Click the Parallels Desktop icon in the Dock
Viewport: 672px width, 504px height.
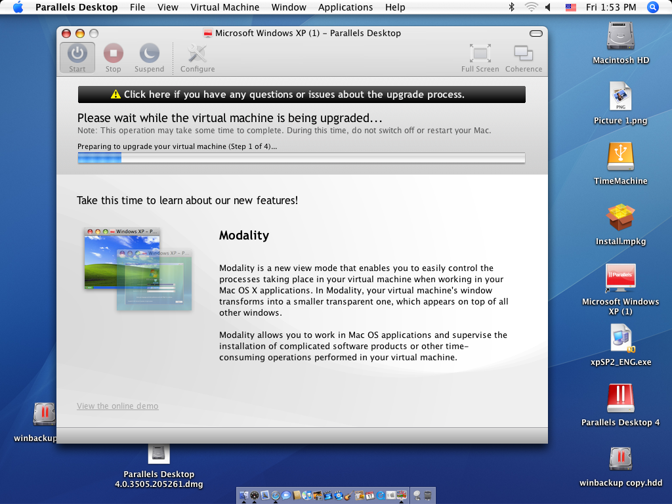(x=402, y=495)
